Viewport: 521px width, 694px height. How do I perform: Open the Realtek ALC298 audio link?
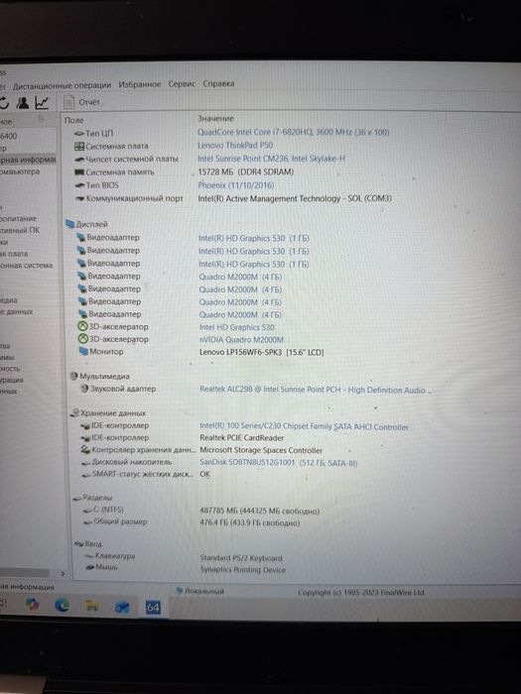(x=315, y=390)
